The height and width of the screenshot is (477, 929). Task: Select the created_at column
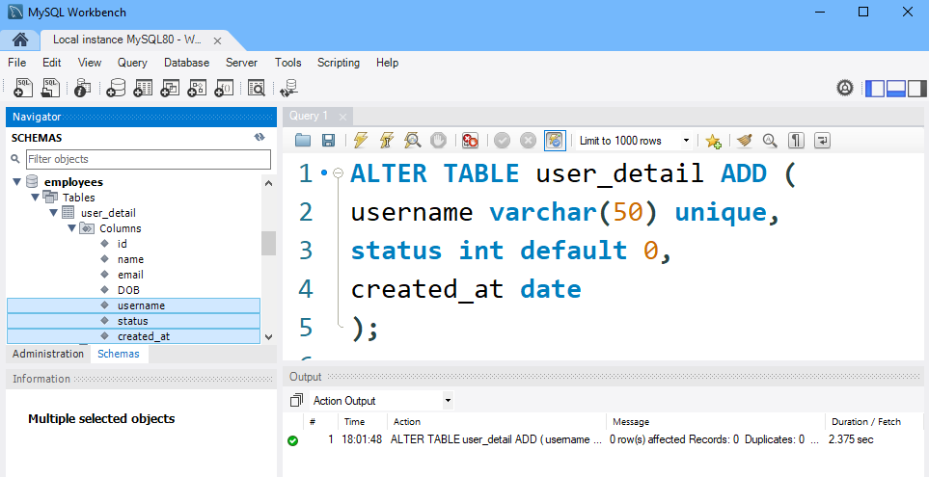coord(133,336)
